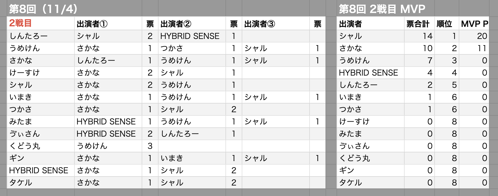Select the タケル cell in the MVP table

pos(351,183)
